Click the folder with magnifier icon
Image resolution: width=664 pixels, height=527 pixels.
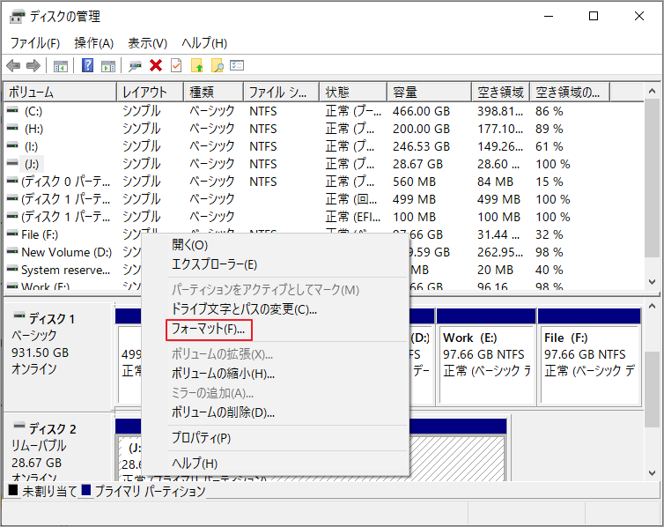tap(217, 65)
